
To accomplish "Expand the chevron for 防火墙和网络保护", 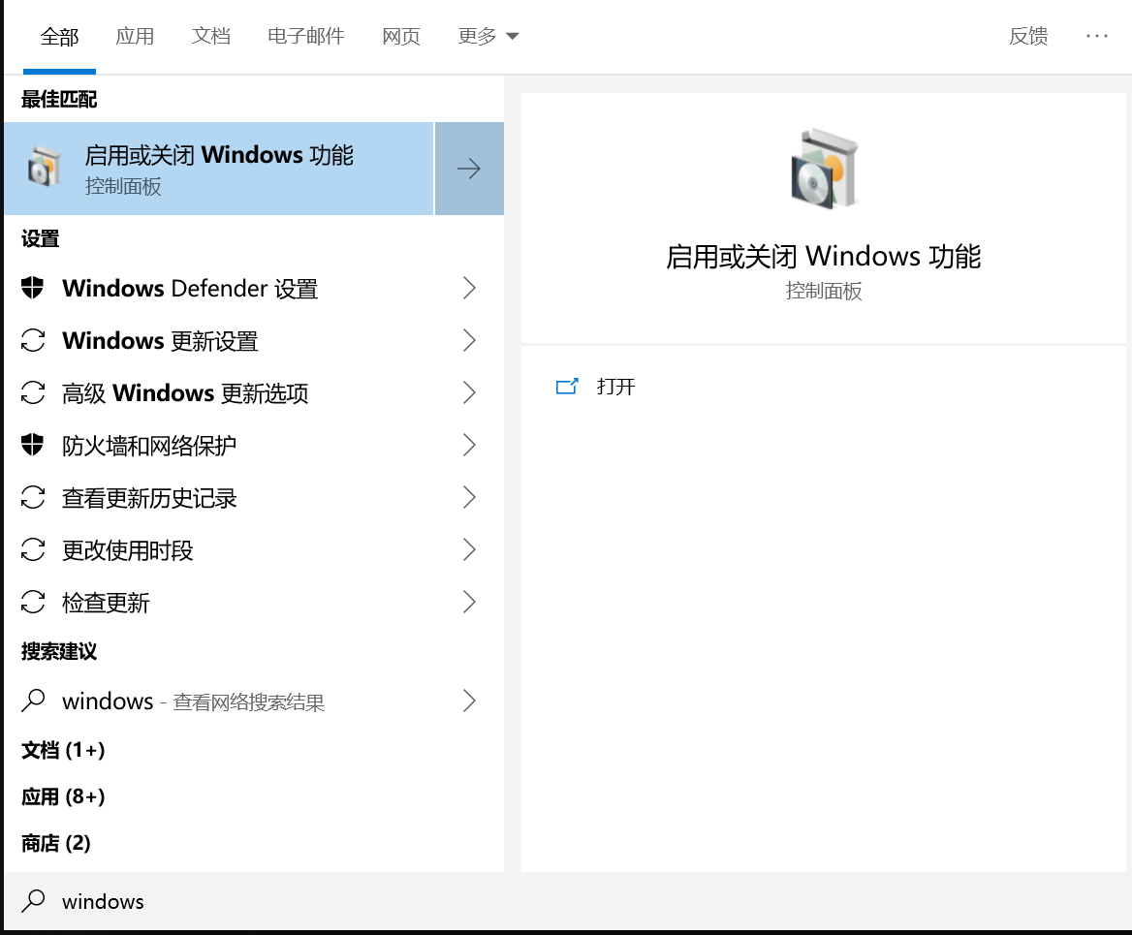I will (x=469, y=445).
